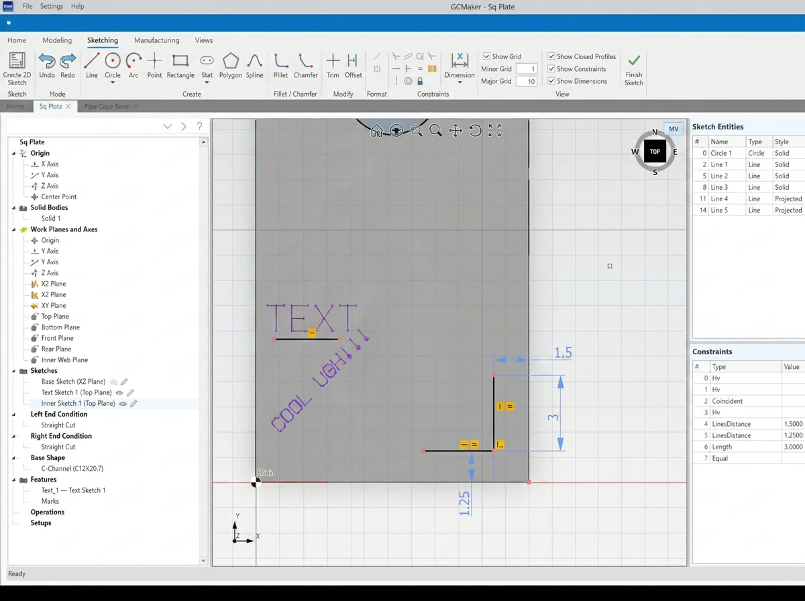Switch to the Modeling ribbon tab
Image resolution: width=805 pixels, height=601 pixels.
pyautogui.click(x=57, y=40)
